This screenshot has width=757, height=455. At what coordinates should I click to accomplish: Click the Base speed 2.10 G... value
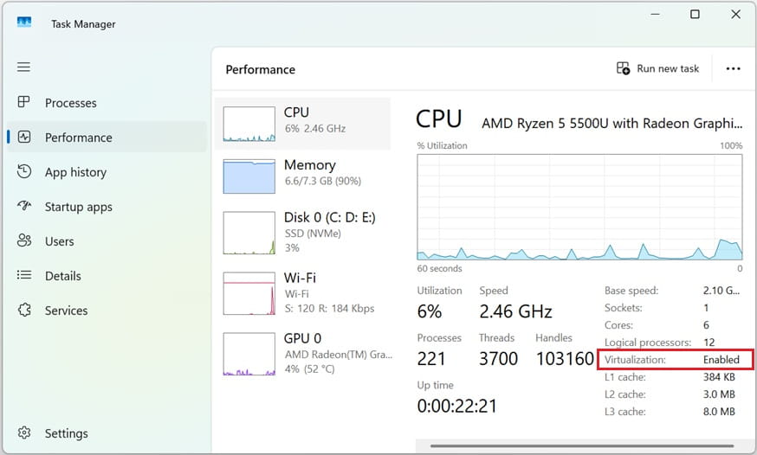(x=721, y=290)
